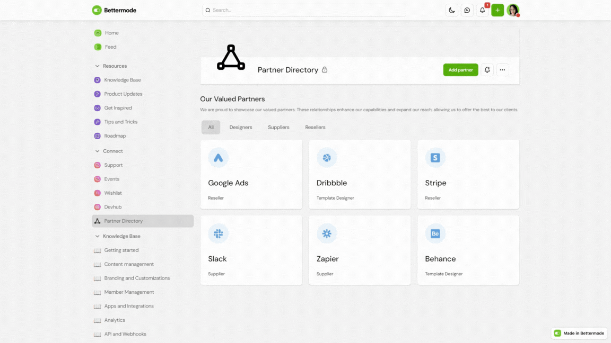Toggle dark mode moon icon
This screenshot has width=611, height=343.
click(452, 10)
